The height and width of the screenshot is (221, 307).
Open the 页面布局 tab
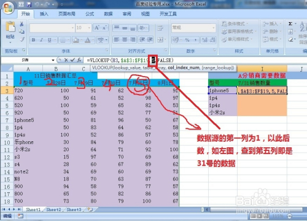click(67, 14)
